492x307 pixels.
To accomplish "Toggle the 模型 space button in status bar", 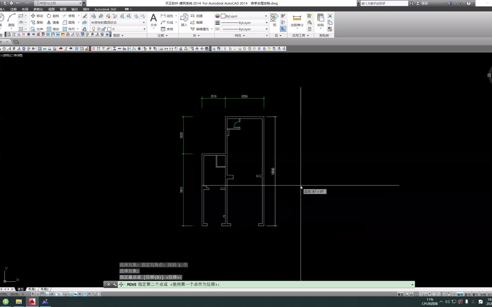I will click(x=400, y=294).
